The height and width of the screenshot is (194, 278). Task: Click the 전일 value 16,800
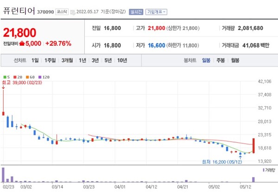[112, 28]
